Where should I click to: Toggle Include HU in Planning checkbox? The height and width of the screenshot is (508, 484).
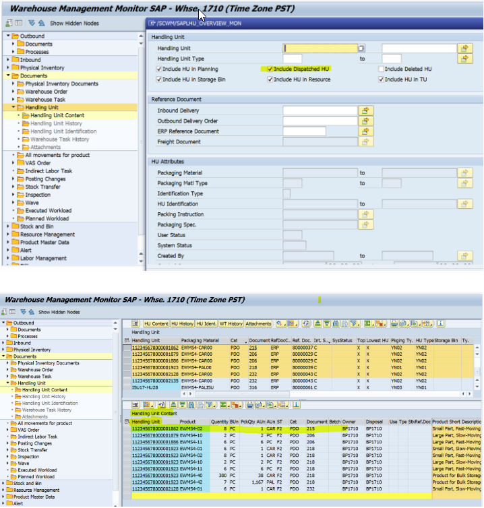[x=159, y=69]
